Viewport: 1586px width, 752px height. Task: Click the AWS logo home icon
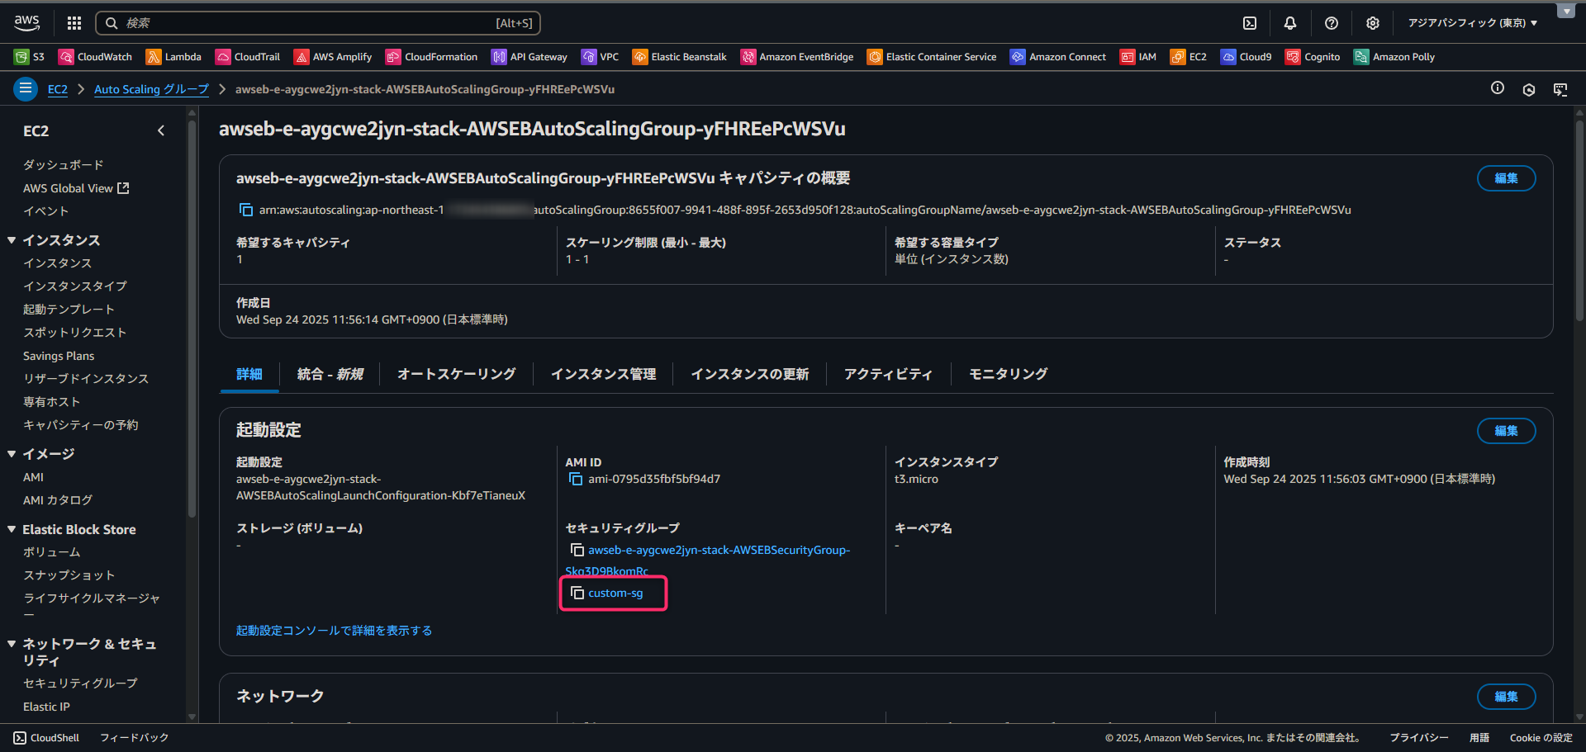(x=26, y=23)
